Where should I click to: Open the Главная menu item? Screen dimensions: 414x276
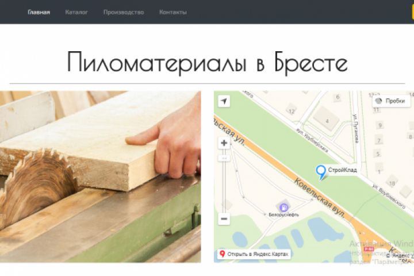pyautogui.click(x=39, y=12)
